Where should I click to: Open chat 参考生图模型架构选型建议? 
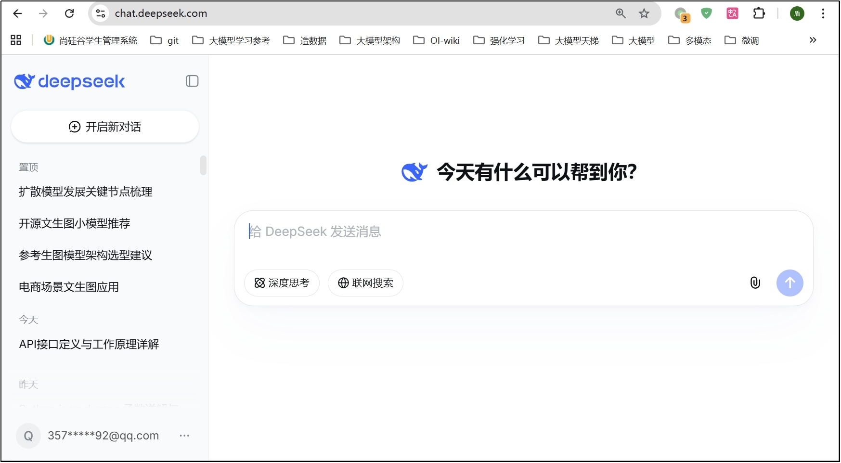coord(86,255)
